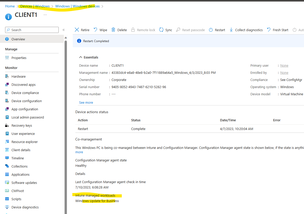Click Windows Update for Business workload text
This screenshot has width=304, height=214.
coord(97,201)
